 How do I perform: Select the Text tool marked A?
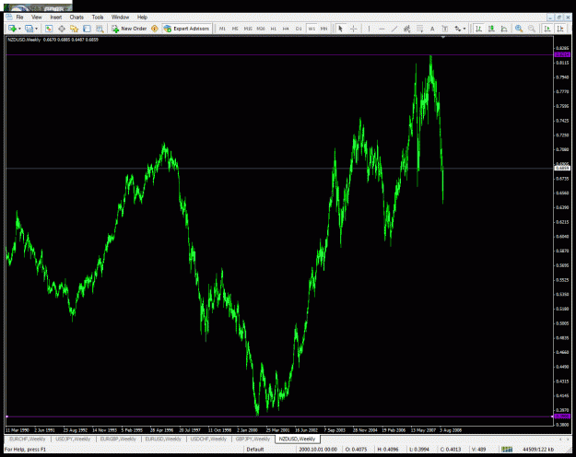[x=432, y=29]
